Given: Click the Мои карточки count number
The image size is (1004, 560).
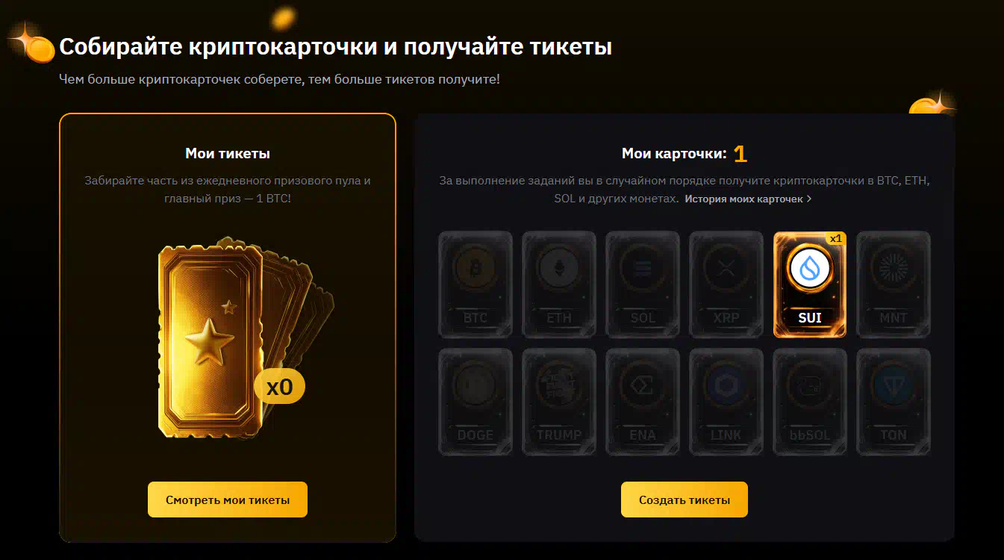Looking at the screenshot, I should tap(740, 154).
